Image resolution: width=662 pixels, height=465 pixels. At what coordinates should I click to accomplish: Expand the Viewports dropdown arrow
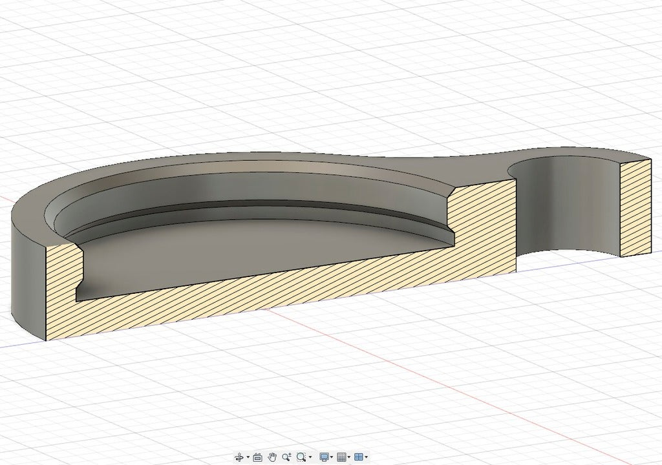(x=366, y=457)
